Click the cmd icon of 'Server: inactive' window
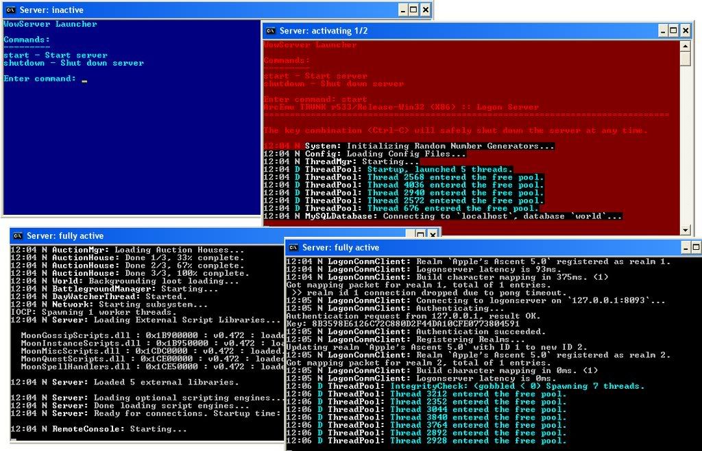 coord(10,10)
